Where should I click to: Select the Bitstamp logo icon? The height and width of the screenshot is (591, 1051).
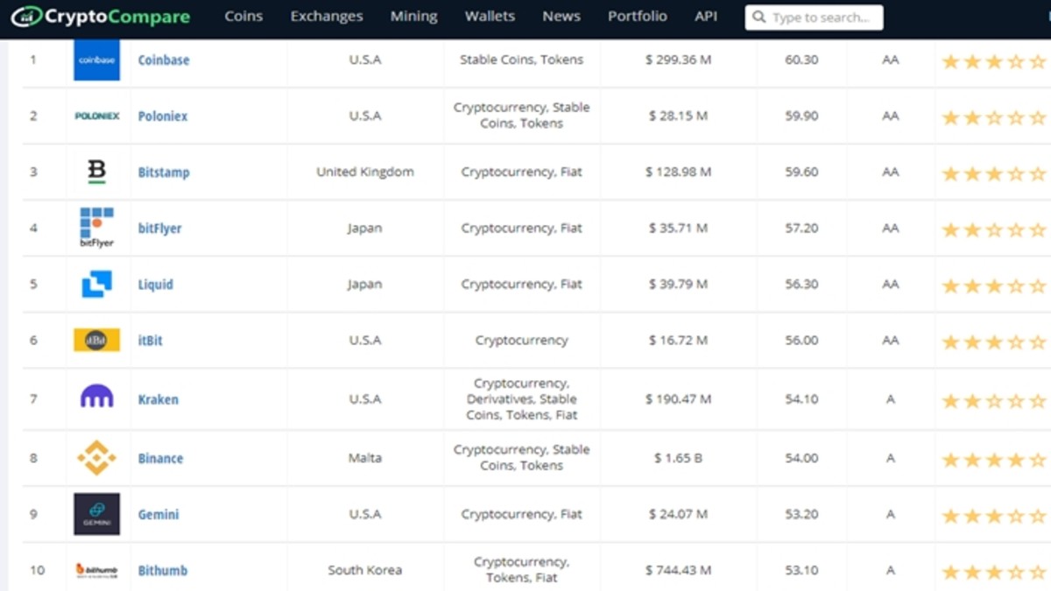[x=96, y=172]
